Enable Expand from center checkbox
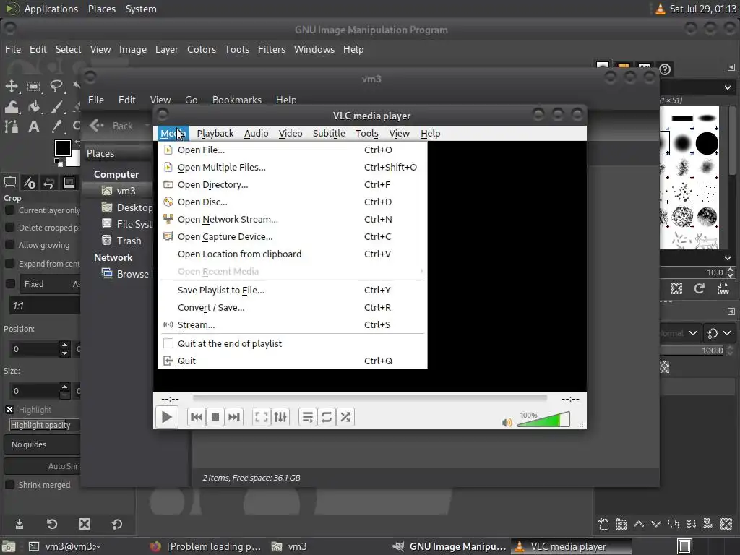Image resolution: width=740 pixels, height=555 pixels. (x=9, y=264)
